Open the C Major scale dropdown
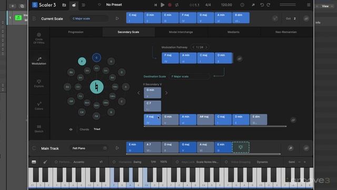This screenshot has height=190, width=337. pyautogui.click(x=89, y=18)
